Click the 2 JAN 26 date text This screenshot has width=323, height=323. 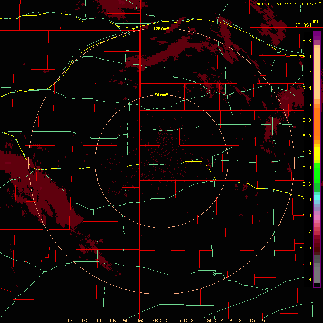click(233, 320)
